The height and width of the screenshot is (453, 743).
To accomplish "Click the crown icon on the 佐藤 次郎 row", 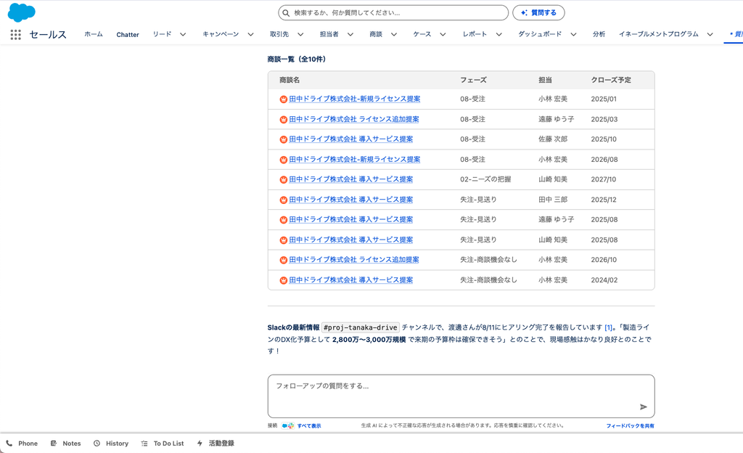I will (284, 139).
